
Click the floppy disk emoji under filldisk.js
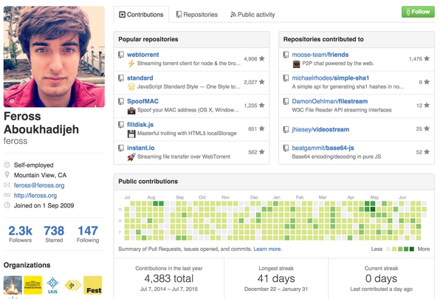click(x=131, y=134)
